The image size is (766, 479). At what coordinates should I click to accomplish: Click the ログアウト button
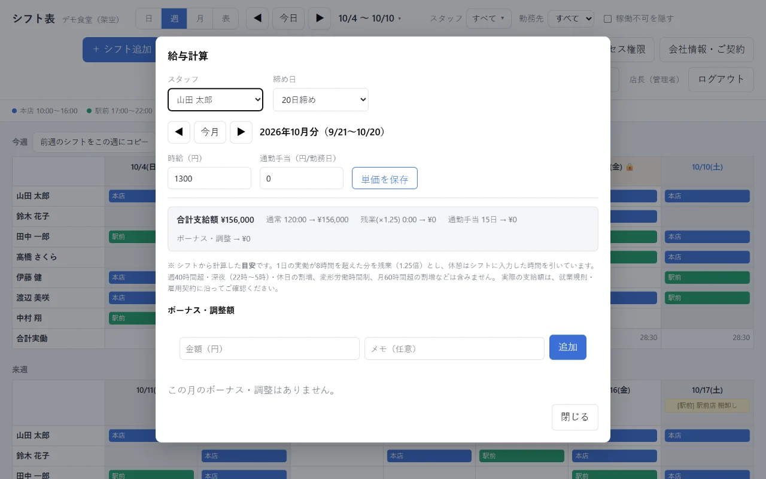pyautogui.click(x=721, y=79)
